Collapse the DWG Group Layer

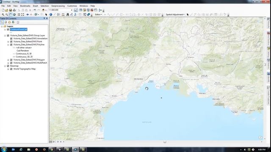click(5, 35)
